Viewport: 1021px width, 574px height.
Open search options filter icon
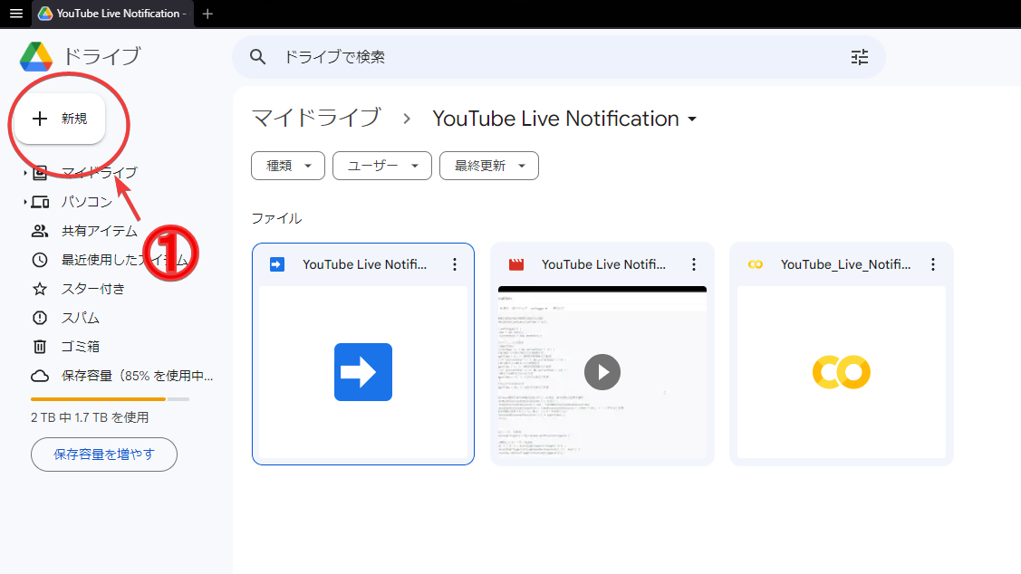pos(858,56)
